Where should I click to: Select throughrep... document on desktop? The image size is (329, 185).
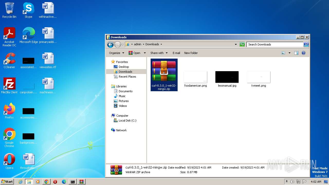point(29,161)
